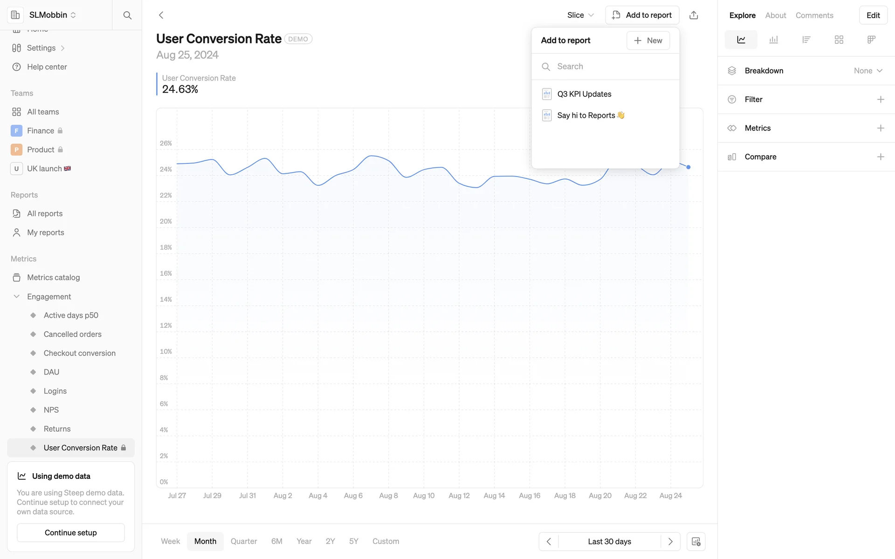Create a New report button
Image resolution: width=895 pixels, height=559 pixels.
tap(648, 41)
